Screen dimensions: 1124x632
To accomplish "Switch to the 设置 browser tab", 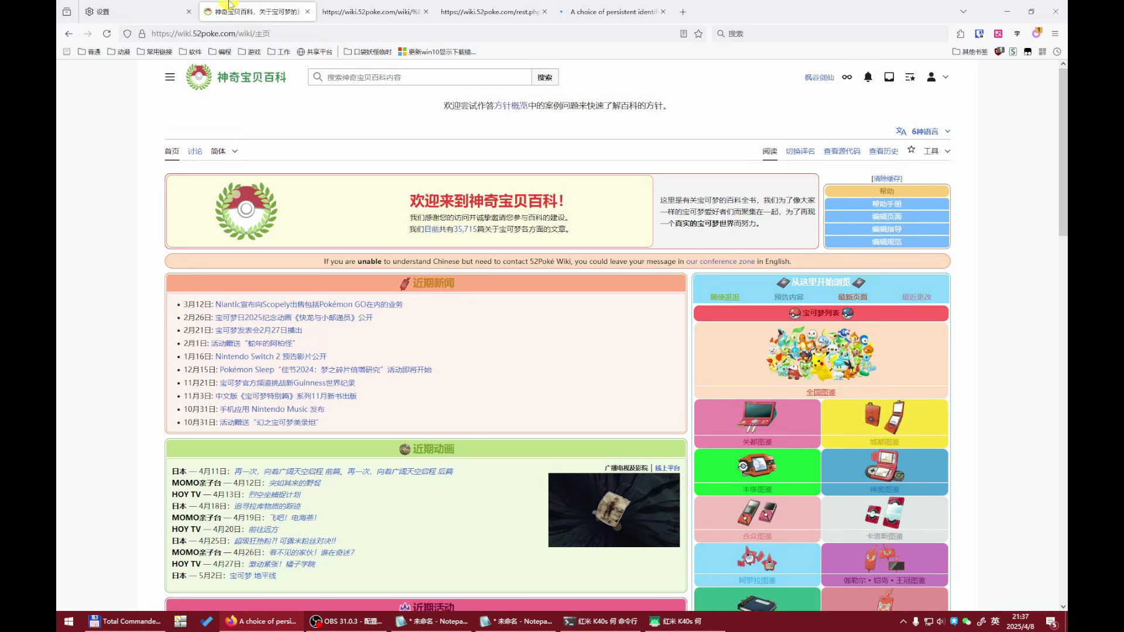I will (x=138, y=12).
